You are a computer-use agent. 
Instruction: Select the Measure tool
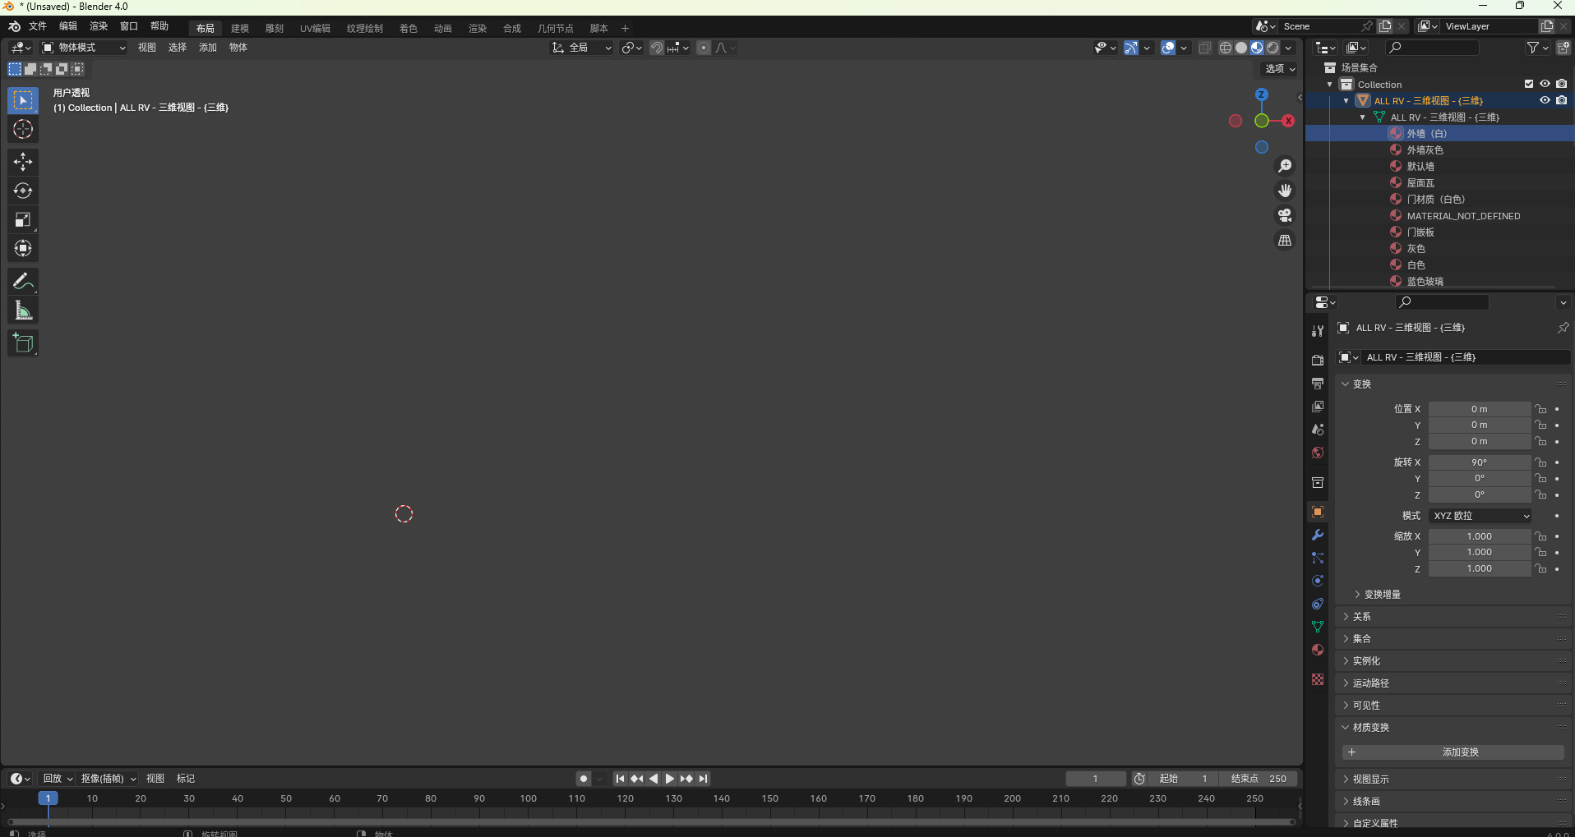(x=23, y=310)
